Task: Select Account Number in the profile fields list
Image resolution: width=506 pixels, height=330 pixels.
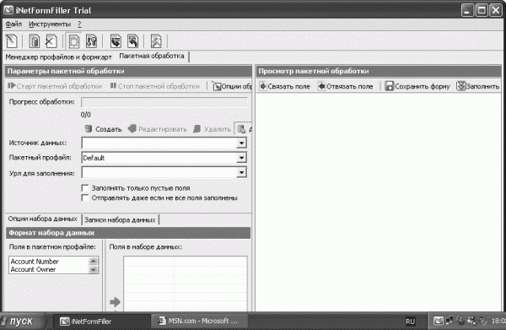Action: click(35, 262)
